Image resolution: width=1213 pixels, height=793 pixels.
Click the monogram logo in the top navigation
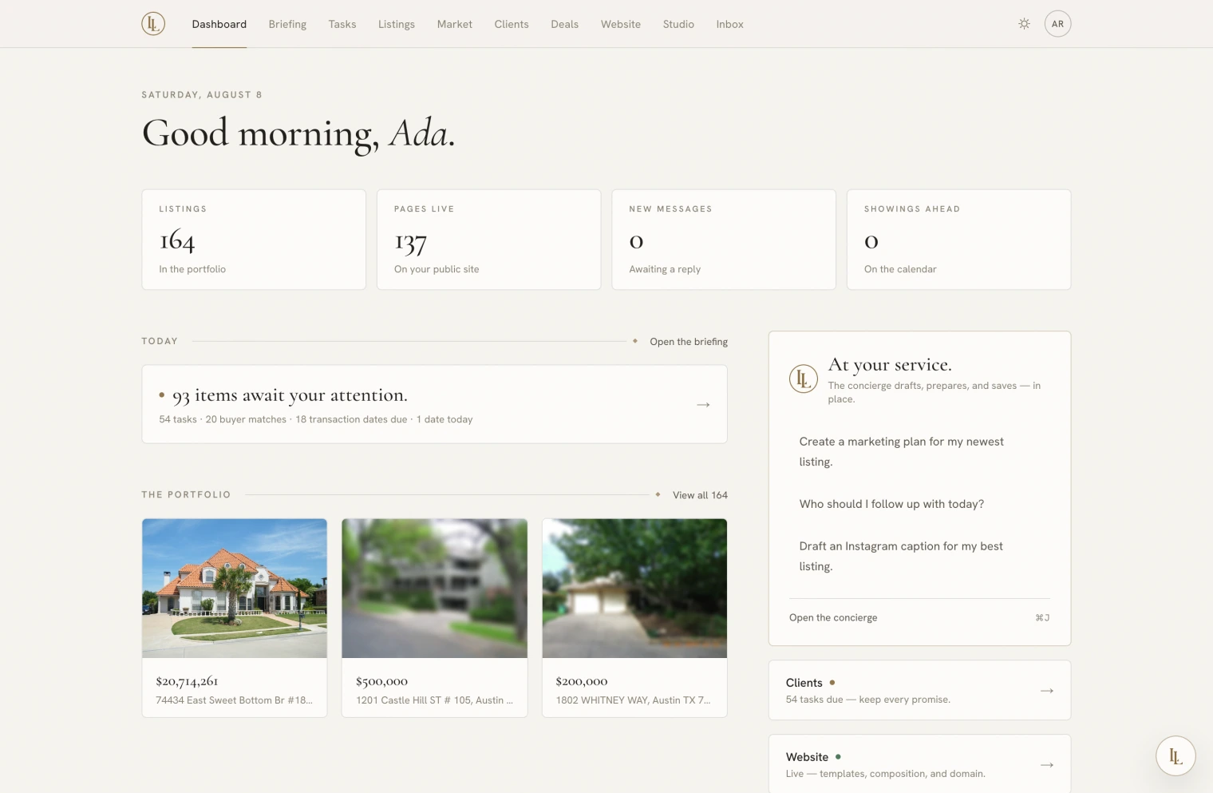[x=153, y=24]
